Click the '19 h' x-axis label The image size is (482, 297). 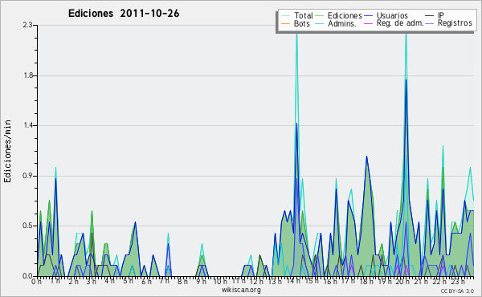click(384, 281)
